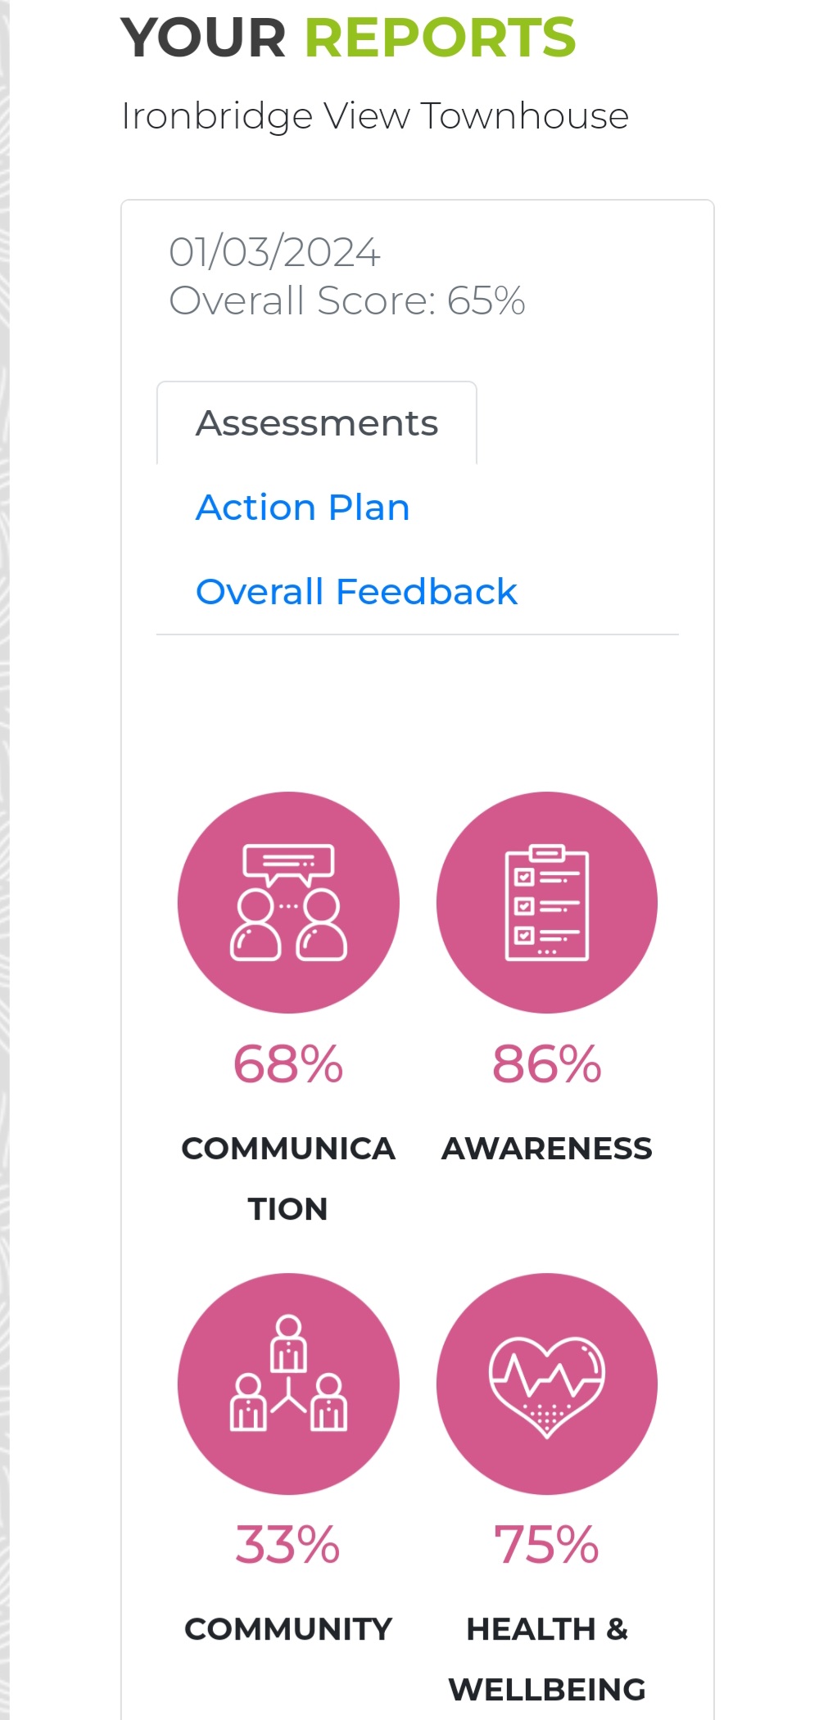This screenshot has width=819, height=1720.
Task: Click the report date 01/03/2024
Action: pos(274,252)
